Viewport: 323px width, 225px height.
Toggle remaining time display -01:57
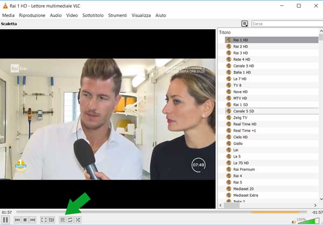point(317,212)
